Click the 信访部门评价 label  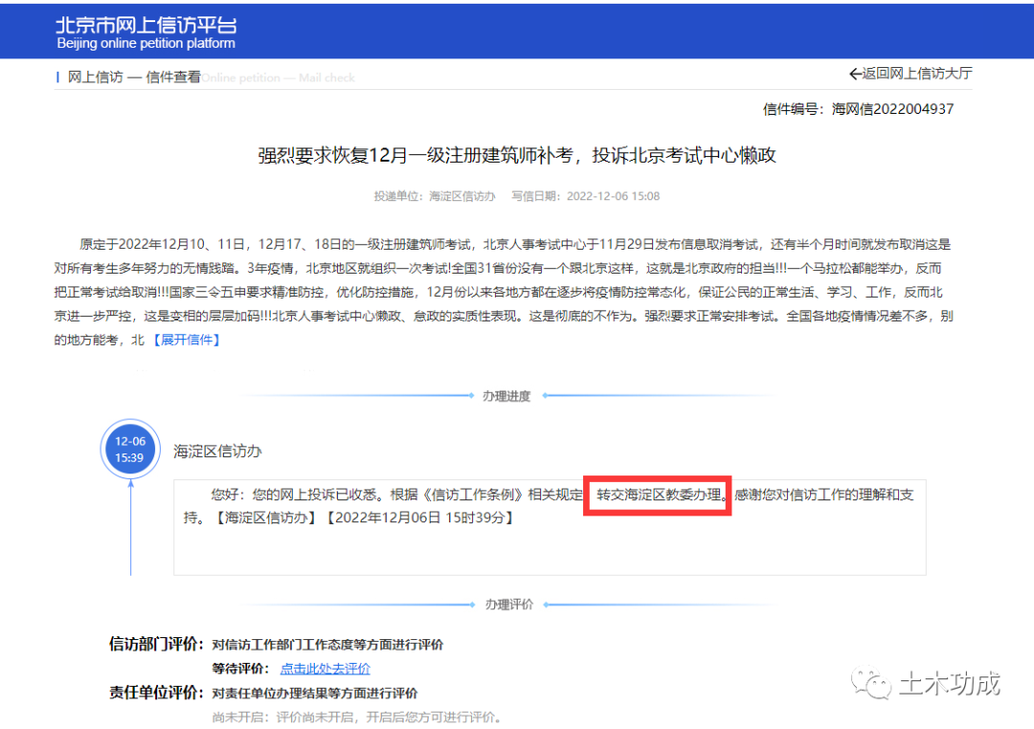coord(156,644)
